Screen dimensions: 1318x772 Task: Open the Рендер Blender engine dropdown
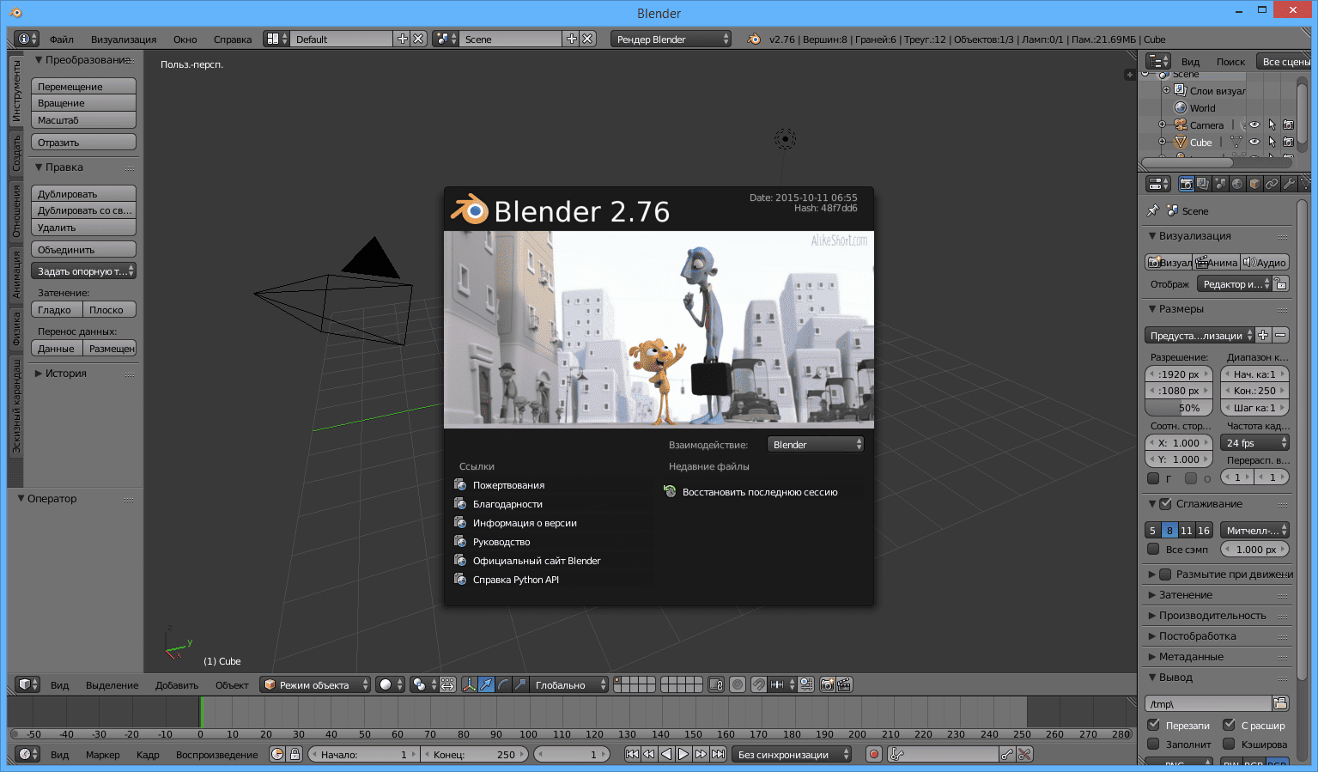tap(671, 39)
